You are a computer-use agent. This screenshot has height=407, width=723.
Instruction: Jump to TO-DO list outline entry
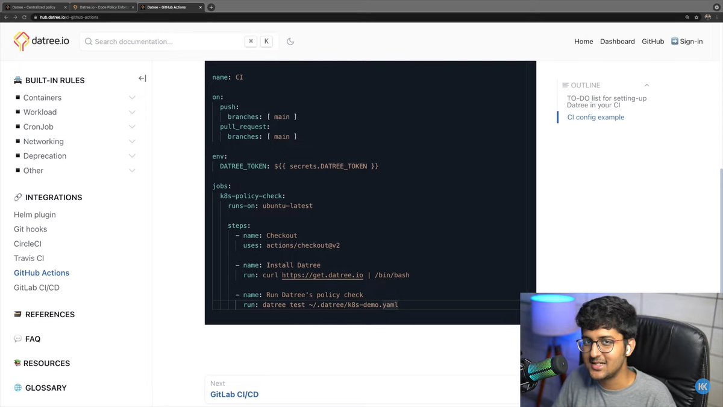(x=607, y=101)
